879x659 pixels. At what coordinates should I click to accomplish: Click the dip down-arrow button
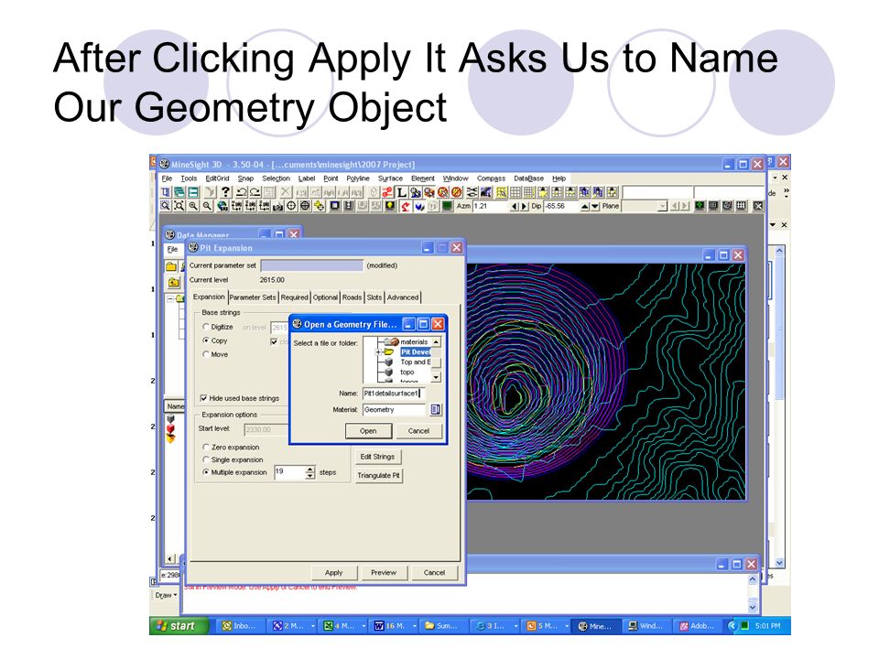(x=595, y=207)
